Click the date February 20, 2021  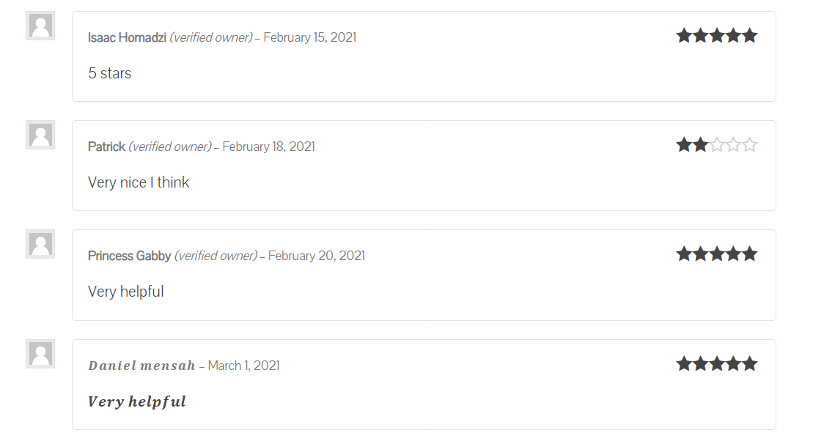tap(316, 256)
